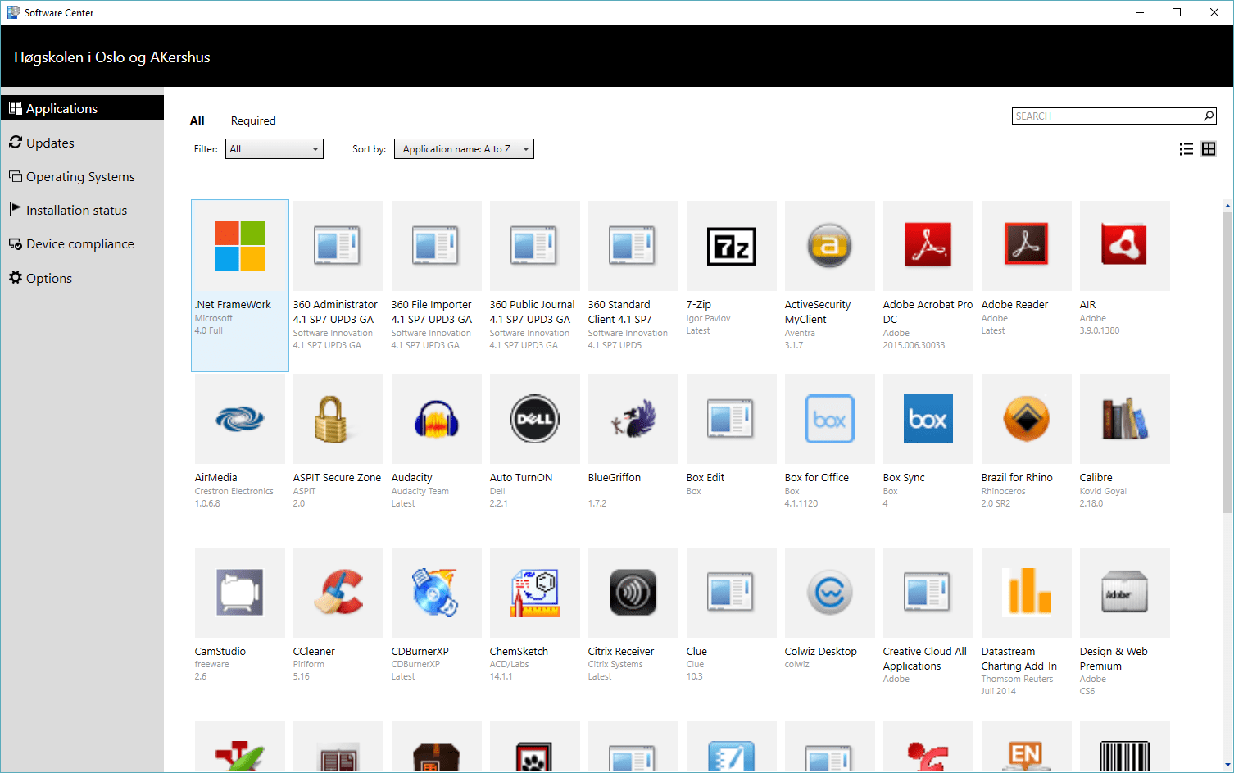Switch to list view
This screenshot has width=1234, height=773.
click(1186, 148)
